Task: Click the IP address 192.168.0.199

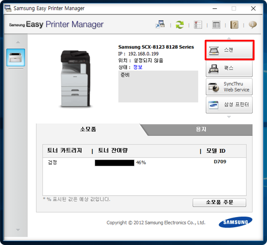Action: point(143,54)
